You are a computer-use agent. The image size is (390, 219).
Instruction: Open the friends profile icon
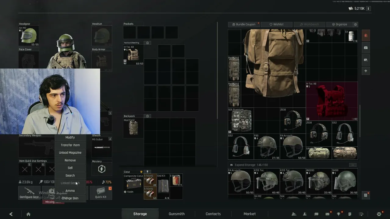(305, 214)
